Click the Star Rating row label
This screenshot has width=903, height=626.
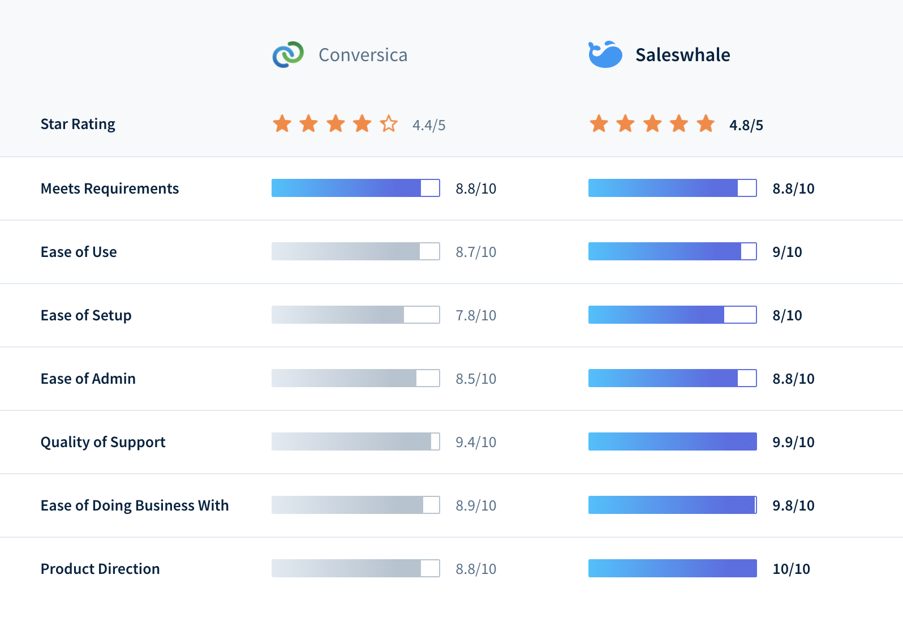pos(78,124)
